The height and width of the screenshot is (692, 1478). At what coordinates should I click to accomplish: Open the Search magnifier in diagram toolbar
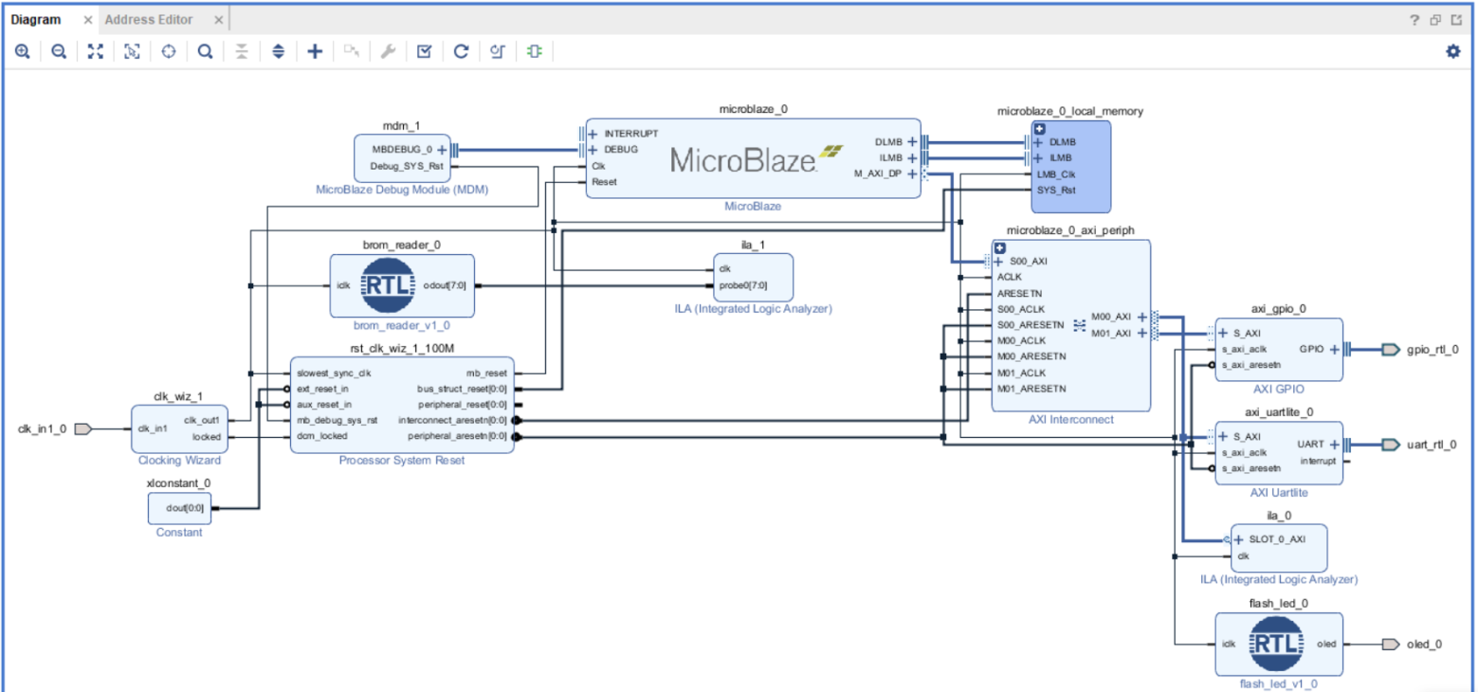tap(205, 52)
